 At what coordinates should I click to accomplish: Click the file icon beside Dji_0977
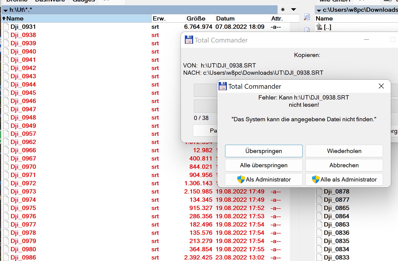6,224
